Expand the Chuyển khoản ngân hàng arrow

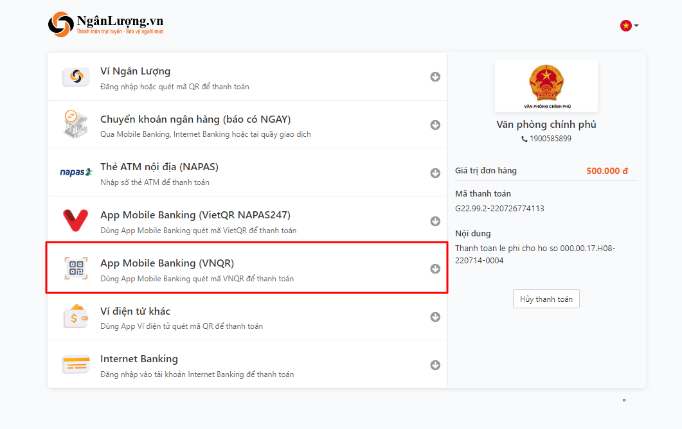(435, 125)
